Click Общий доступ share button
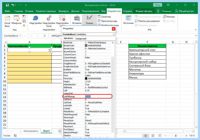 [184, 11]
